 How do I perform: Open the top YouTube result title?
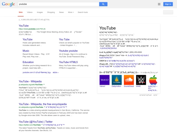pos(24,26)
